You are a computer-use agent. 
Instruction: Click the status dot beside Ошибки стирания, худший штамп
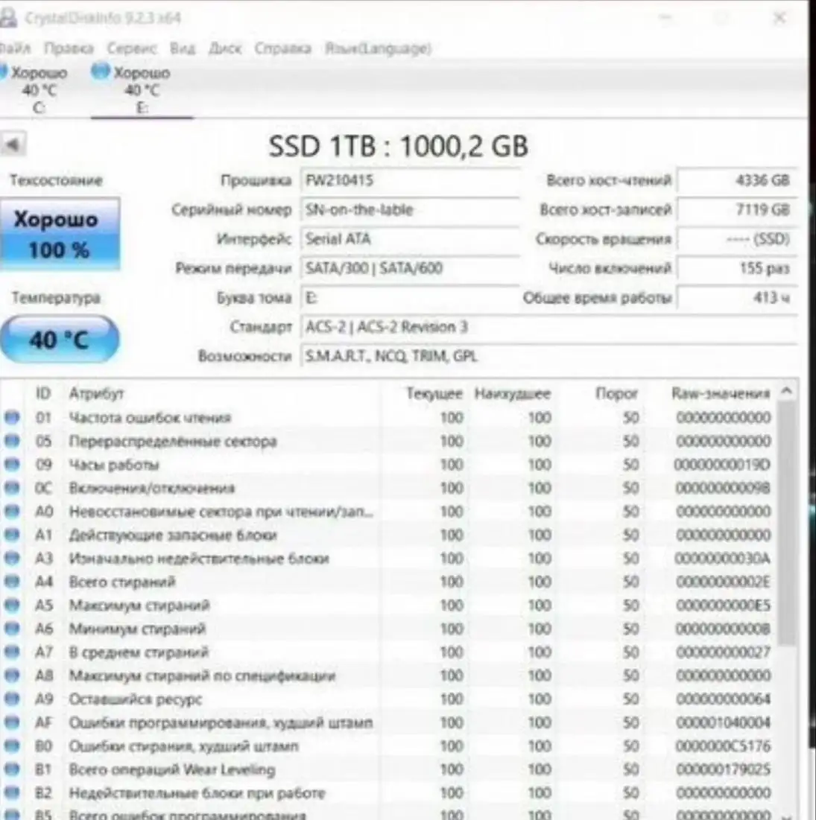(10, 746)
